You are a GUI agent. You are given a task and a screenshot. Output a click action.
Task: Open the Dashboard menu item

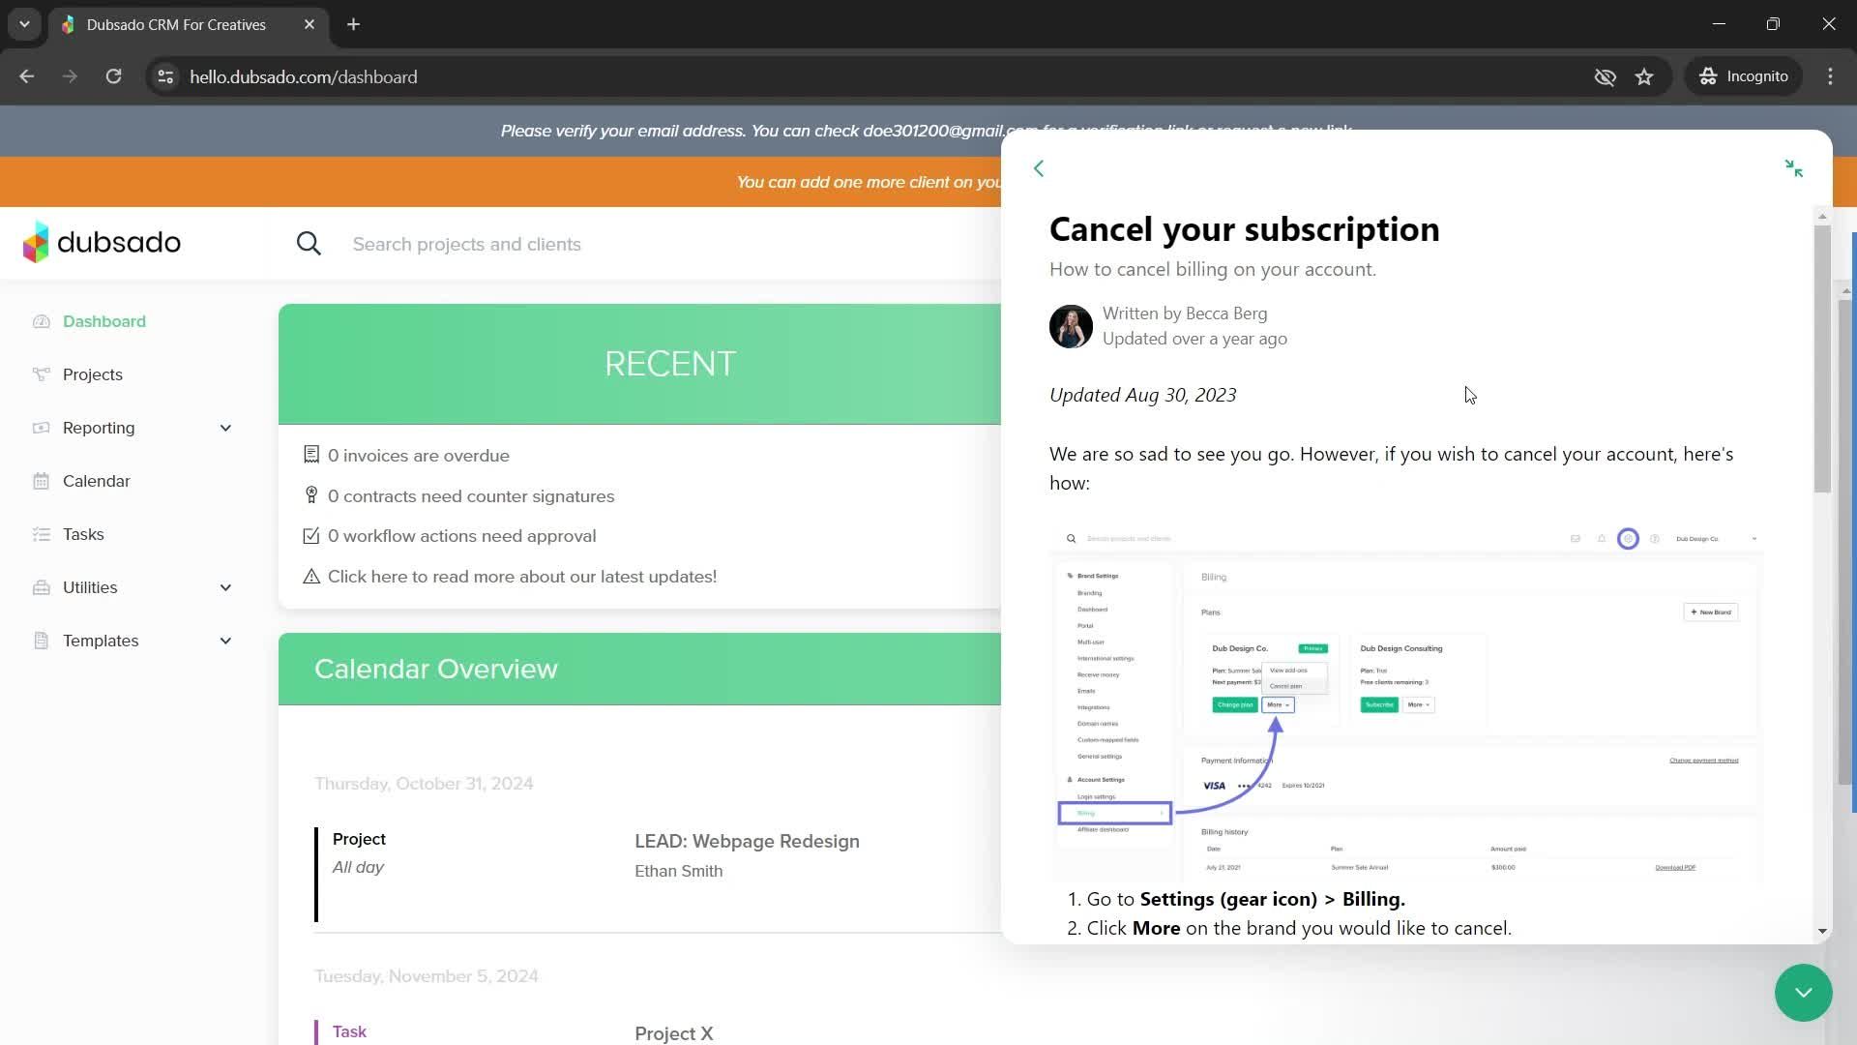pos(104,321)
